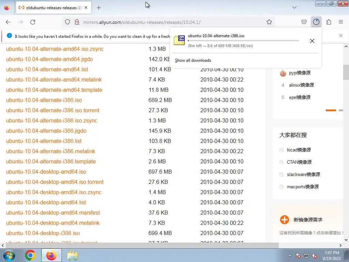Screen dimensions: 349x262
Task: Open ubuntu-10.04-alternate-i386.metalink
Action: (50, 151)
